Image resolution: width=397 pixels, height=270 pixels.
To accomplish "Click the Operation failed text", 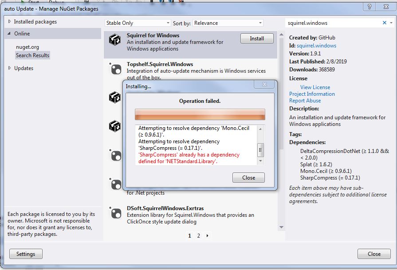I will point(200,101).
